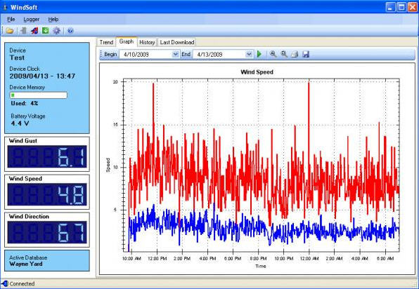Click the 'Time' horizontal axis label
Viewport: 419px width, 289px height.
click(261, 266)
